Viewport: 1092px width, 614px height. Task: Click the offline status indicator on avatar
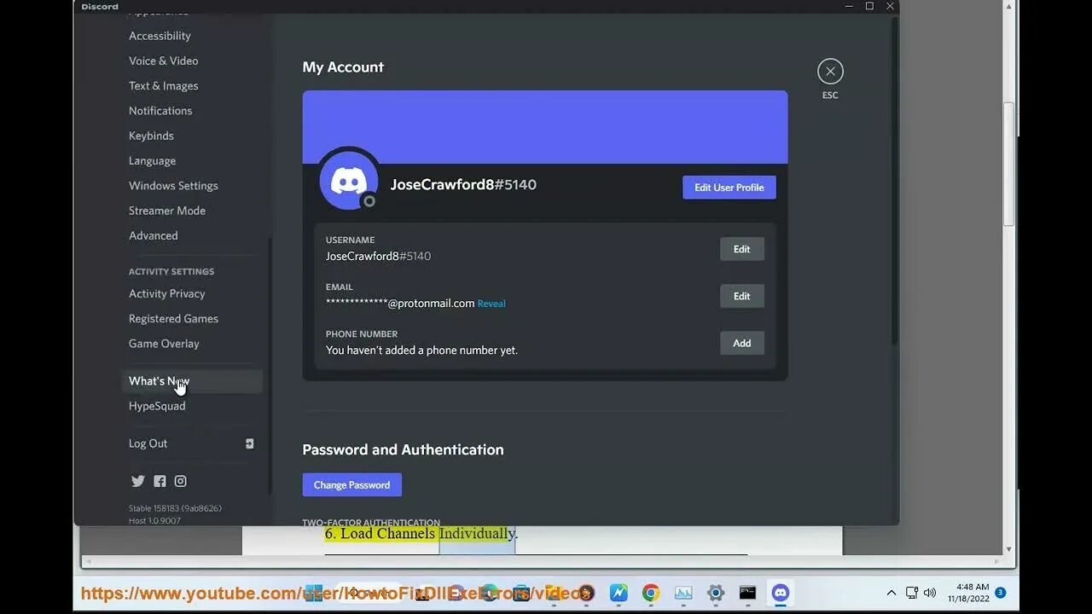click(369, 201)
